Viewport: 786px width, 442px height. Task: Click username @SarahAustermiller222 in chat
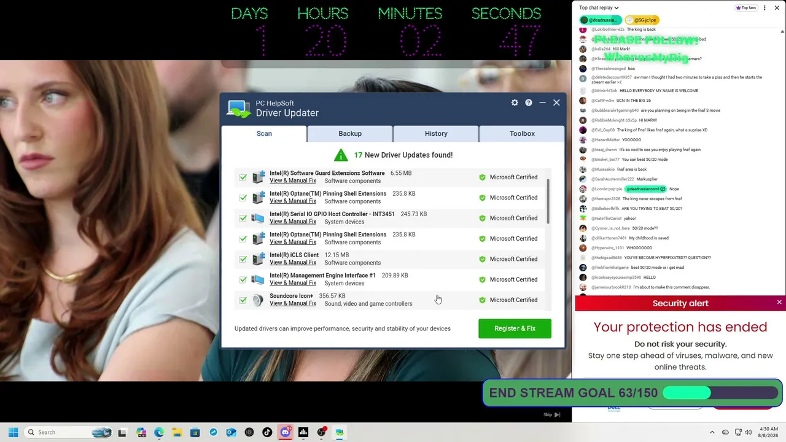[613, 179]
